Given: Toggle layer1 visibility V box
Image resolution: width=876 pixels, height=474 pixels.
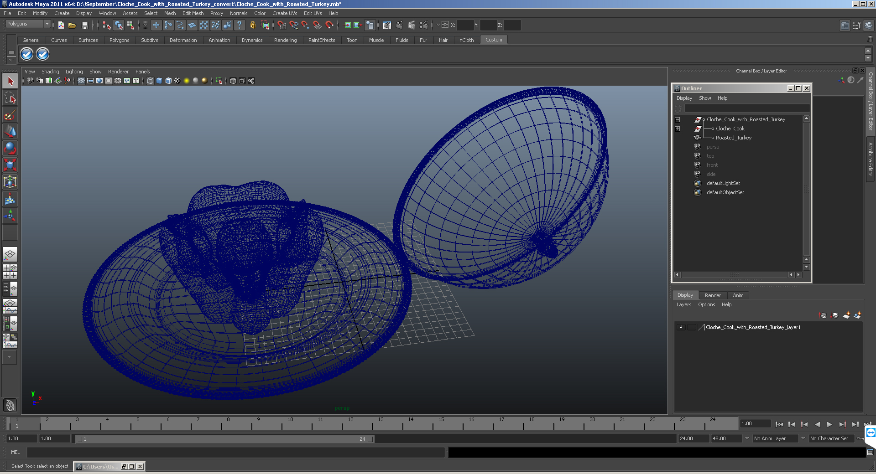Looking at the screenshot, I should pyautogui.click(x=681, y=327).
